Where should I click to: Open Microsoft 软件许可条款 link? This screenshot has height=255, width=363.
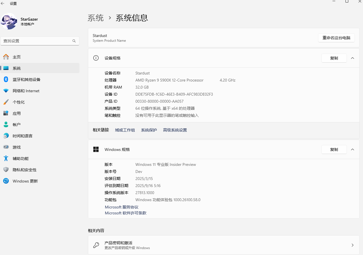126,213
